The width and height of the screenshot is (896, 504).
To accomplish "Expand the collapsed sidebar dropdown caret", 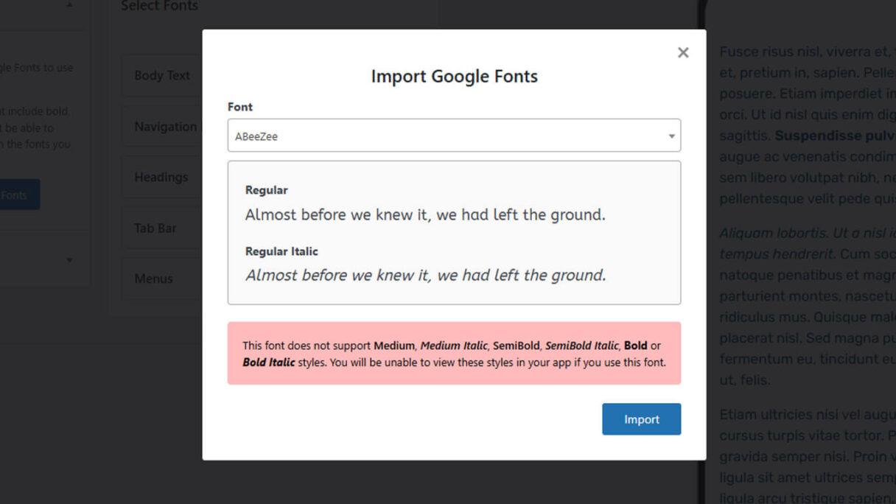I will (69, 259).
